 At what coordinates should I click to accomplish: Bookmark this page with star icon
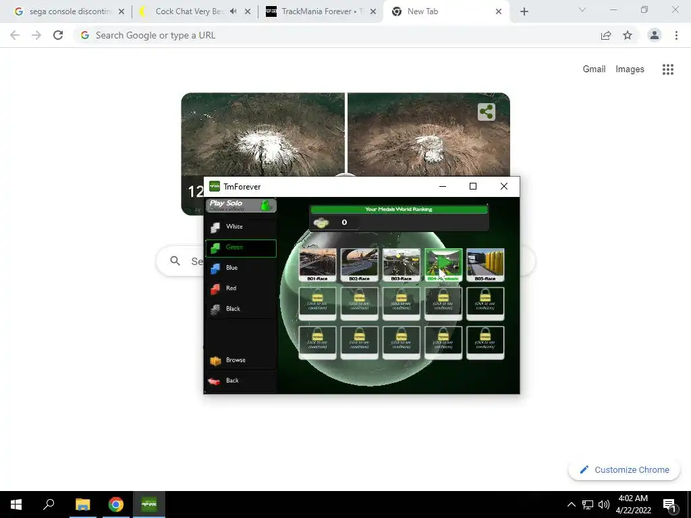(x=628, y=35)
